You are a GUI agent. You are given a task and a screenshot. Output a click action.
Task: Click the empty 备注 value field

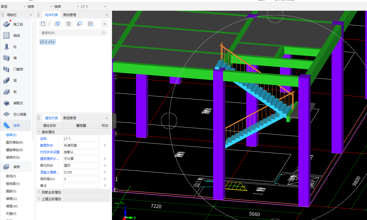81,185
